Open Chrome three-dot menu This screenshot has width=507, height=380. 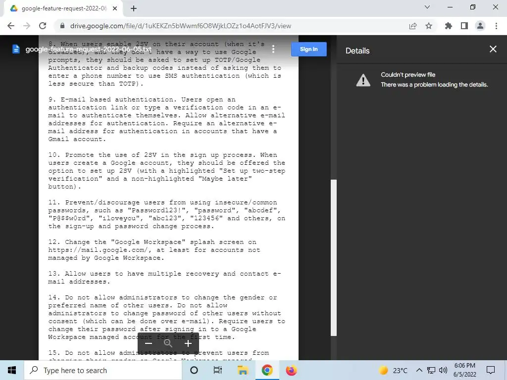point(496,26)
